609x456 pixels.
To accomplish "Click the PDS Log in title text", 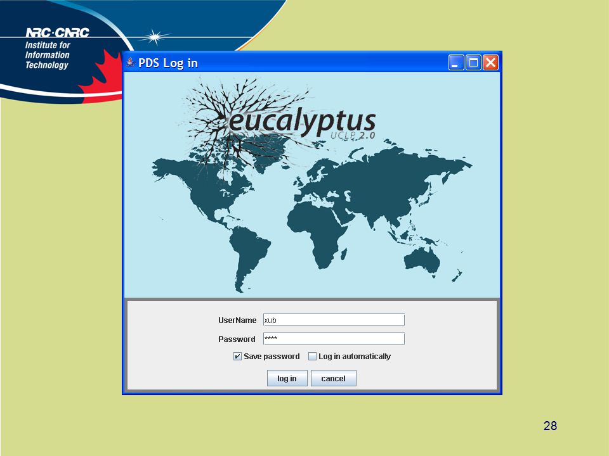I will point(168,63).
